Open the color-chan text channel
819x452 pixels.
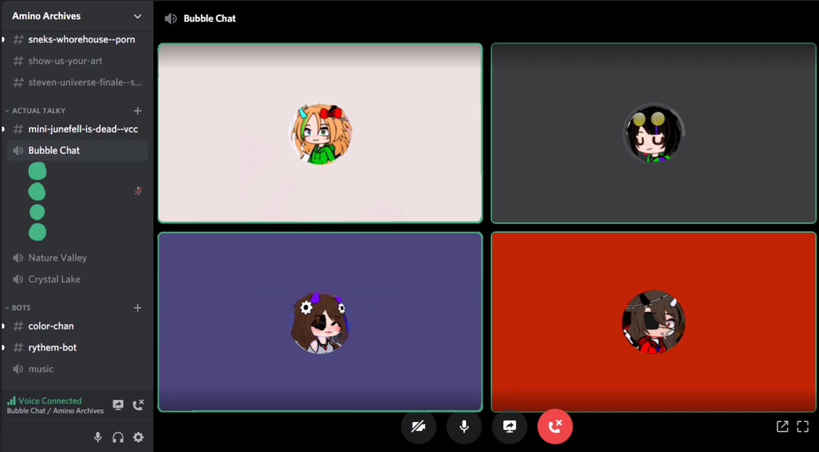(51, 326)
